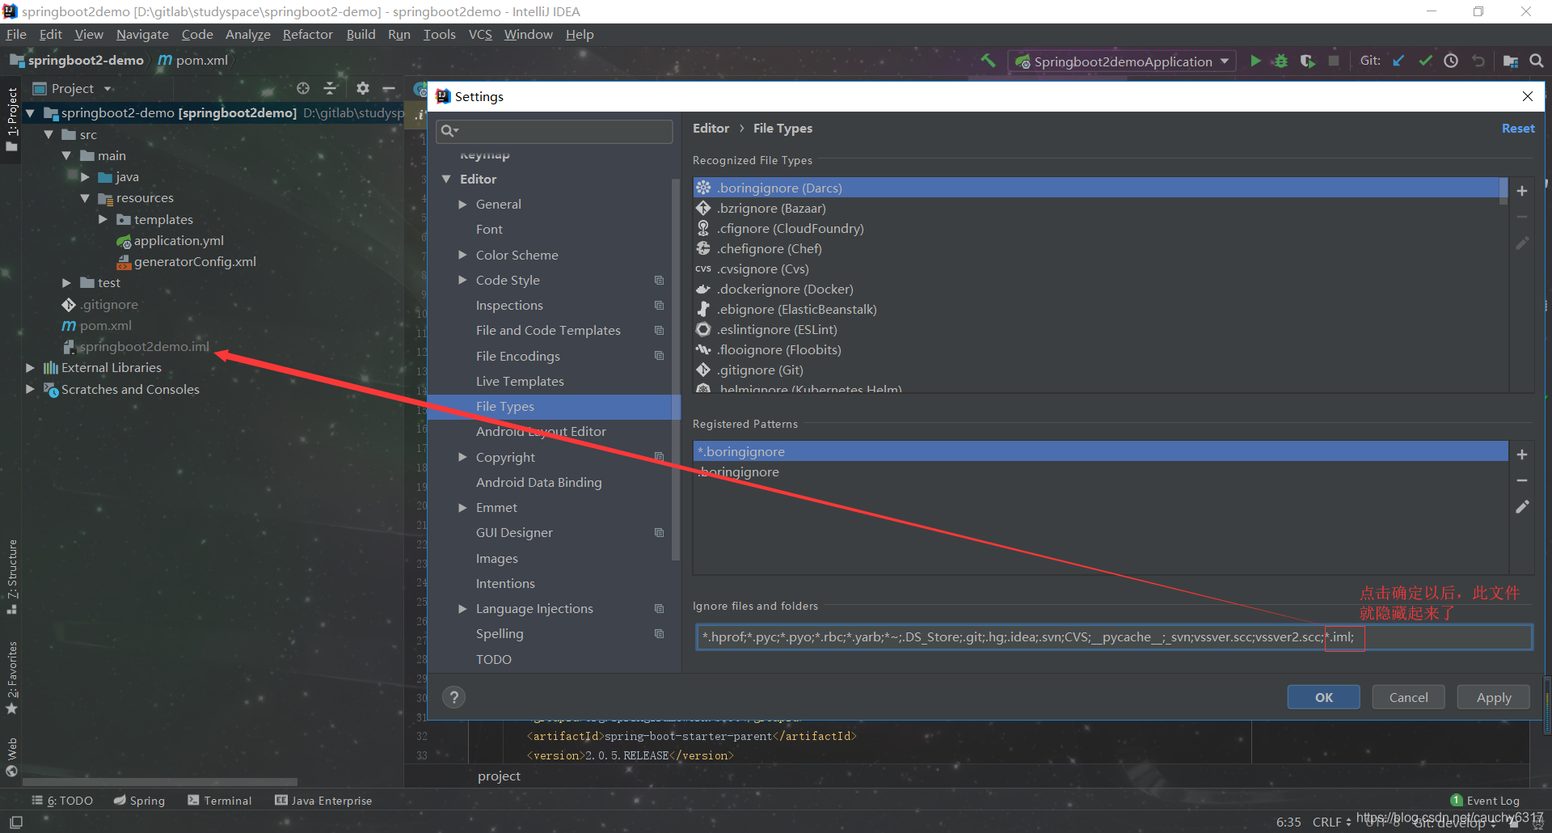Select springboot2demo.iml file
The width and height of the screenshot is (1552, 833).
[144, 347]
